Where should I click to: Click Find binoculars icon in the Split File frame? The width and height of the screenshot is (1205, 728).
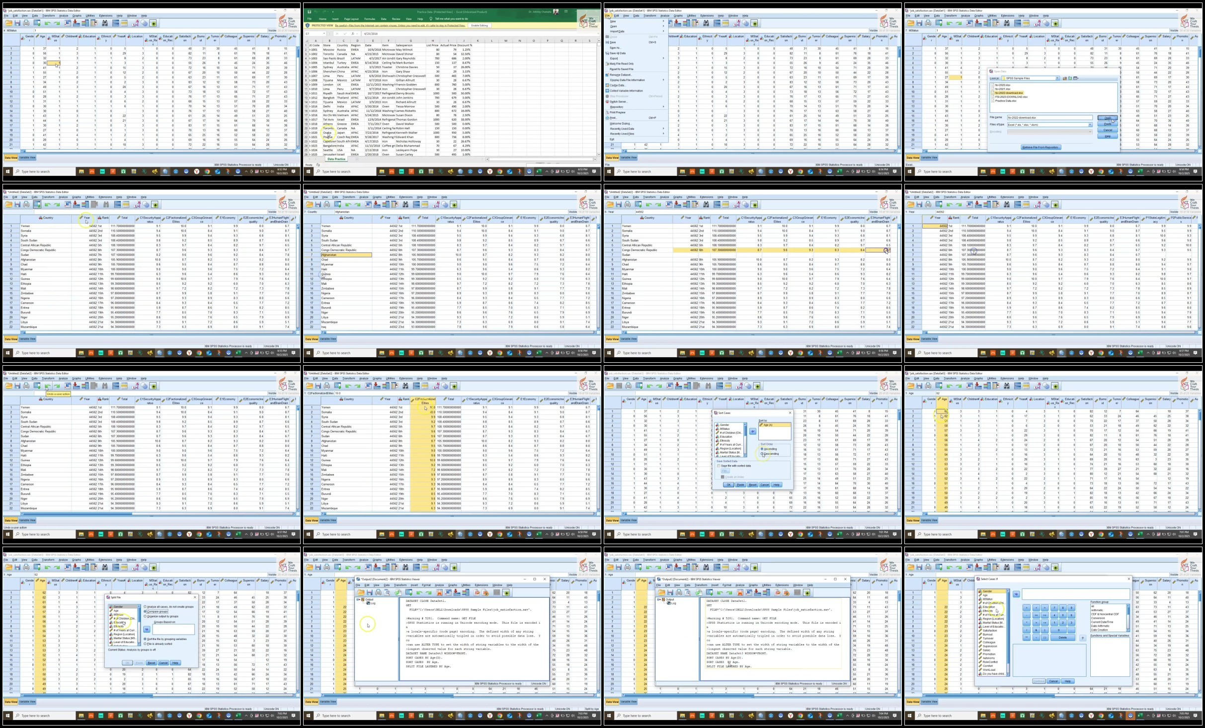(105, 567)
